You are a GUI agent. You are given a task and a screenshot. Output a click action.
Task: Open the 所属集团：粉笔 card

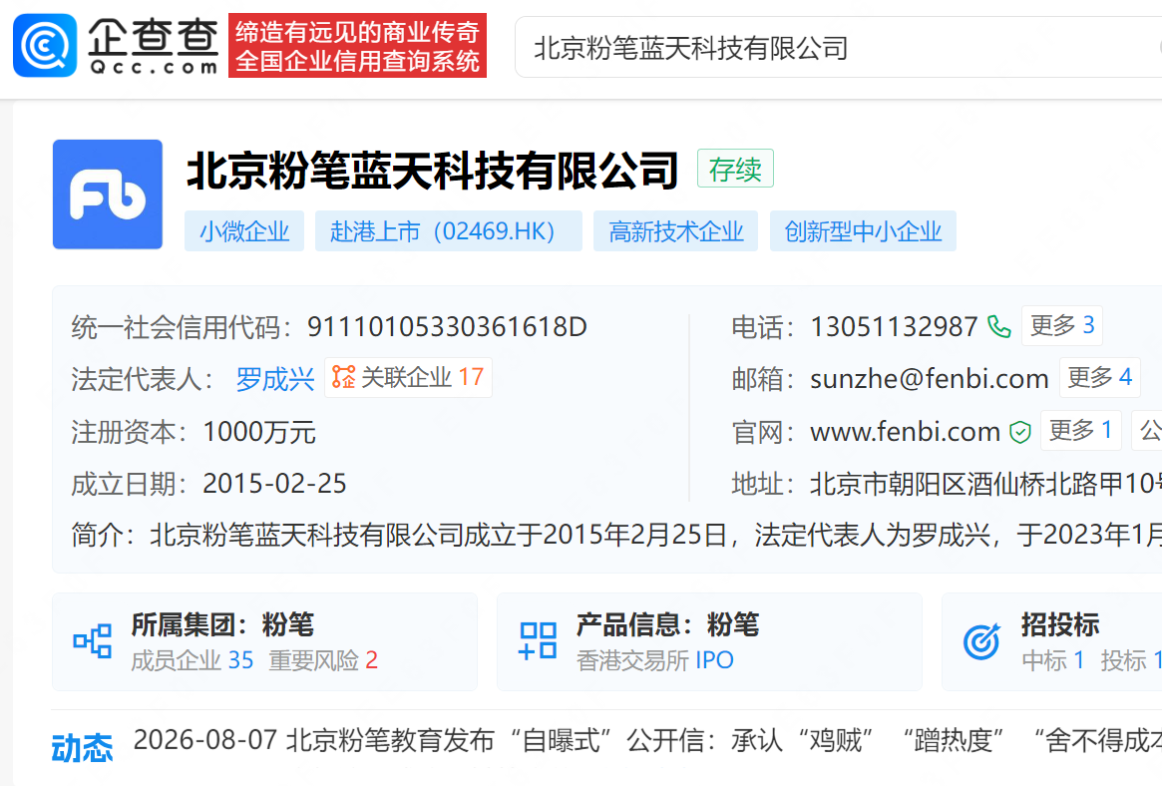click(264, 641)
